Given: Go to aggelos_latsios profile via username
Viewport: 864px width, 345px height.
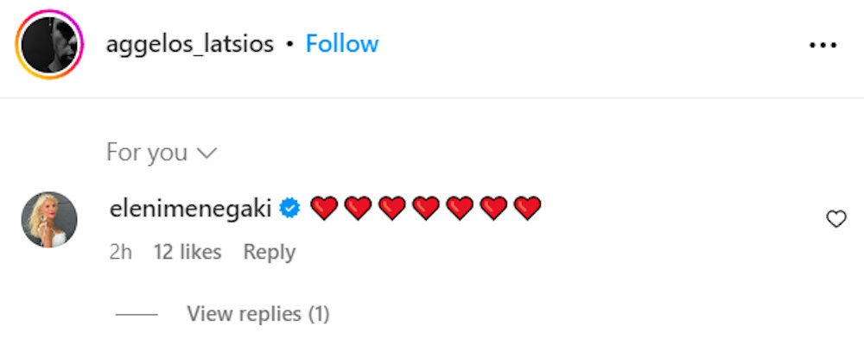Looking at the screenshot, I should (x=189, y=44).
